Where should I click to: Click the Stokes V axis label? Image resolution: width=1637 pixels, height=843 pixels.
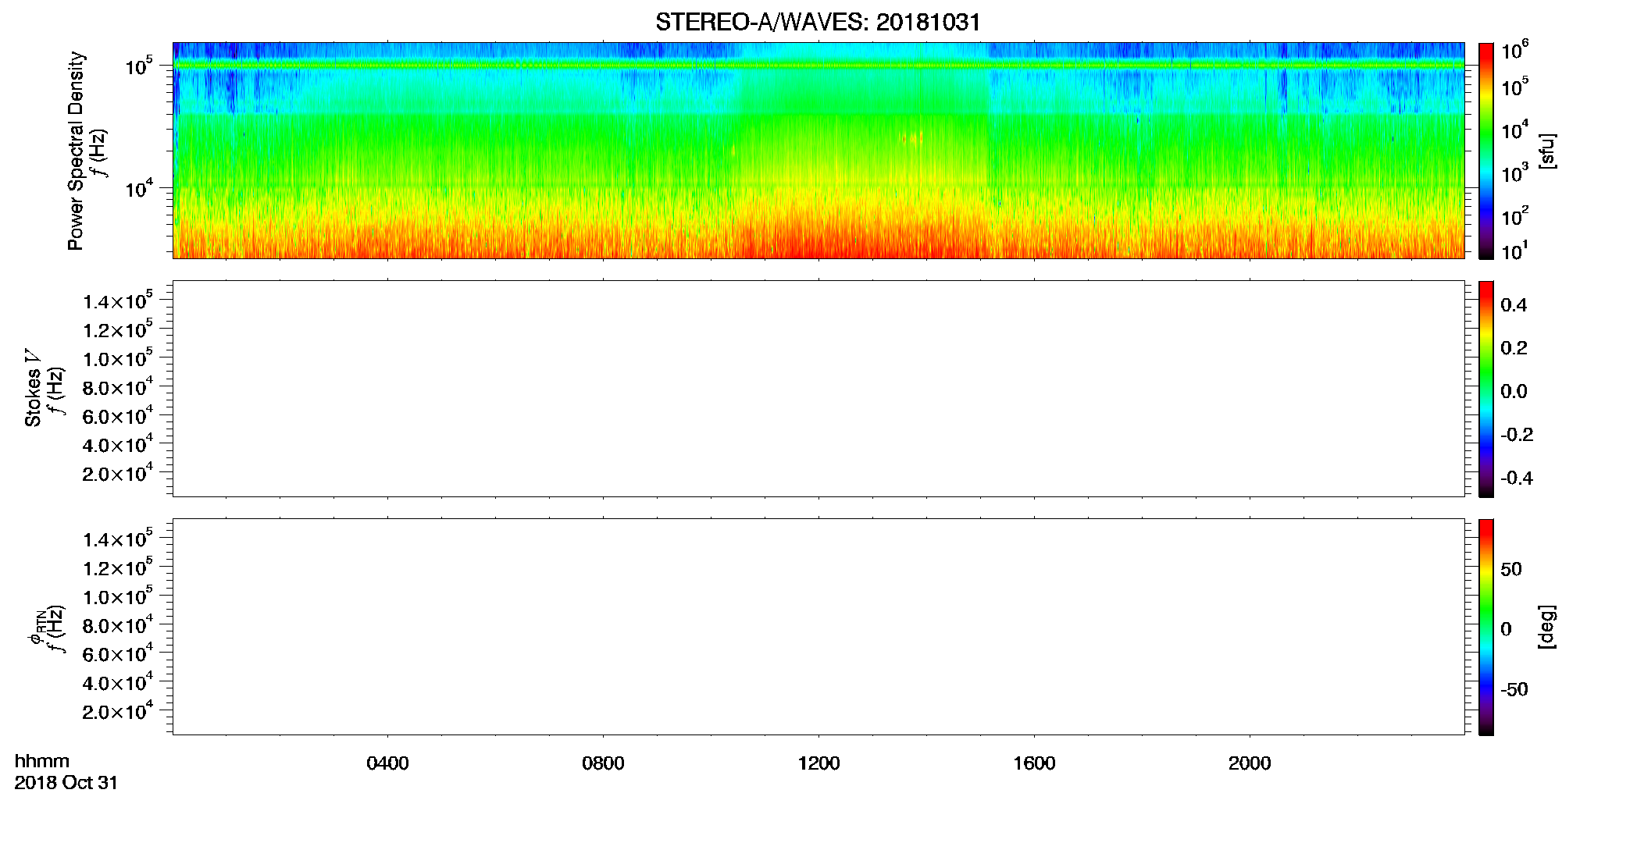tap(33, 388)
